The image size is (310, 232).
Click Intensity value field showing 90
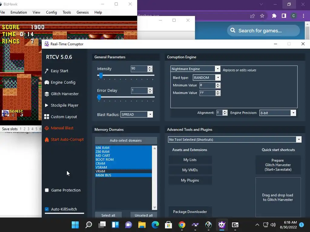coord(139,69)
